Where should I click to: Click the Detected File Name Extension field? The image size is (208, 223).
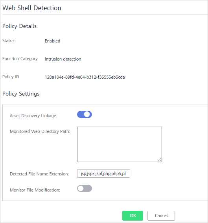coord(103,173)
